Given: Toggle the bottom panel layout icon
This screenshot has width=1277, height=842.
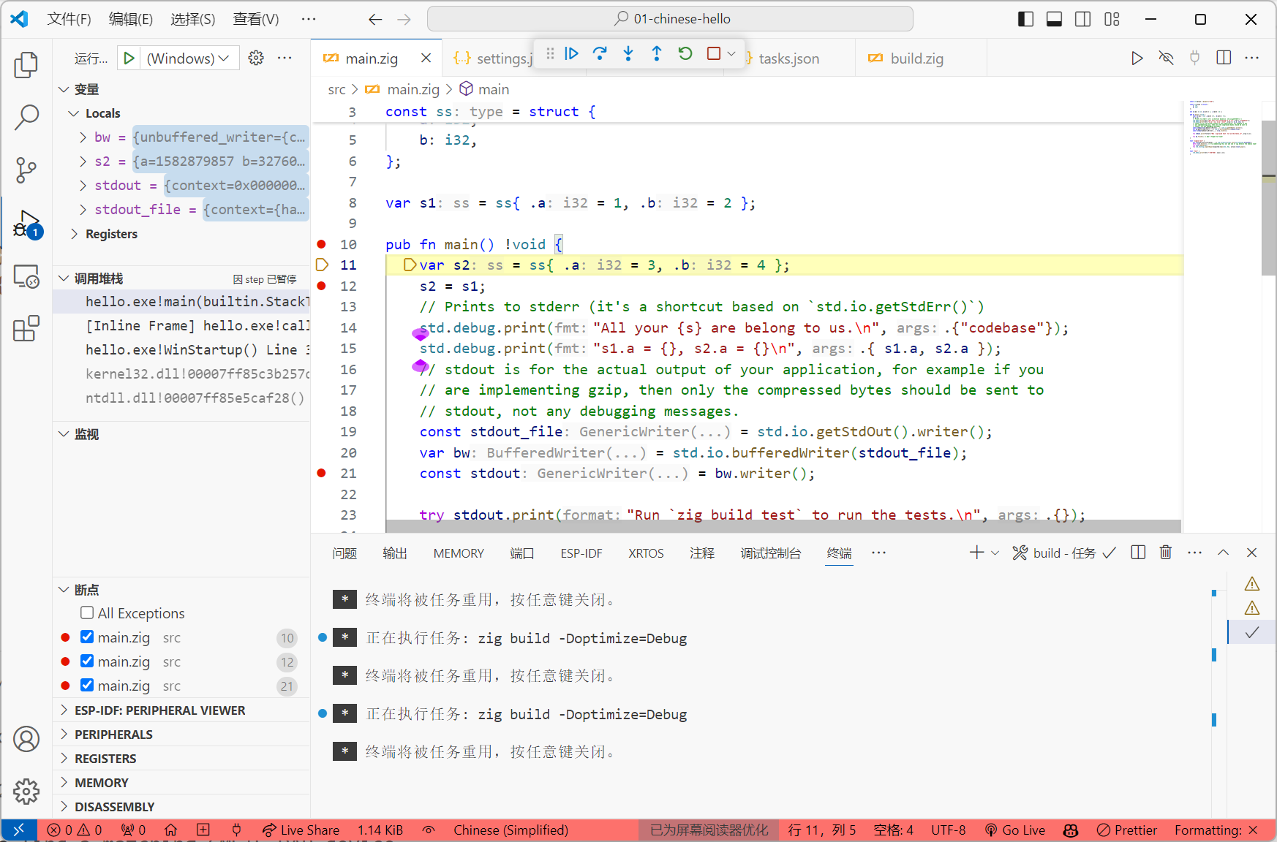Looking at the screenshot, I should (1054, 19).
